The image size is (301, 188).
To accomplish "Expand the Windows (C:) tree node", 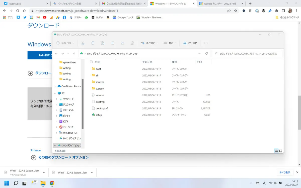I will tap(57, 133).
